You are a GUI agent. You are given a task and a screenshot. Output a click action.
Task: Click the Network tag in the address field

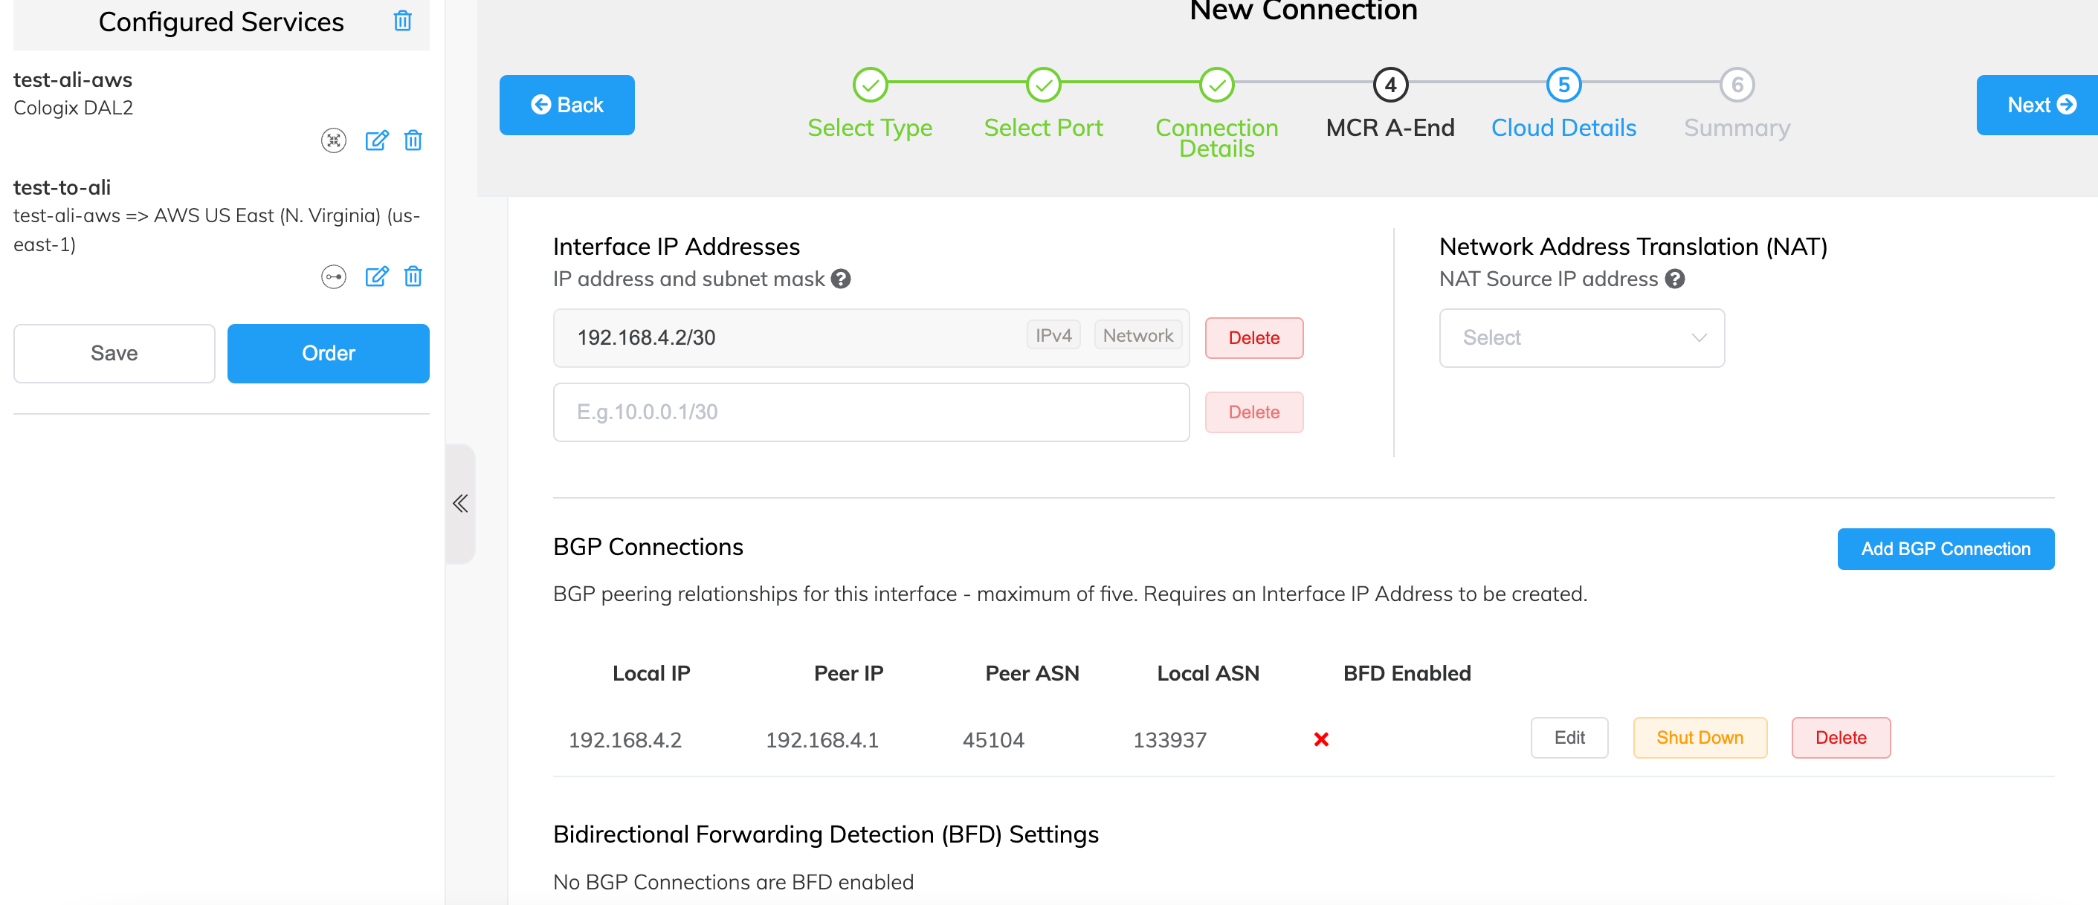tap(1137, 335)
